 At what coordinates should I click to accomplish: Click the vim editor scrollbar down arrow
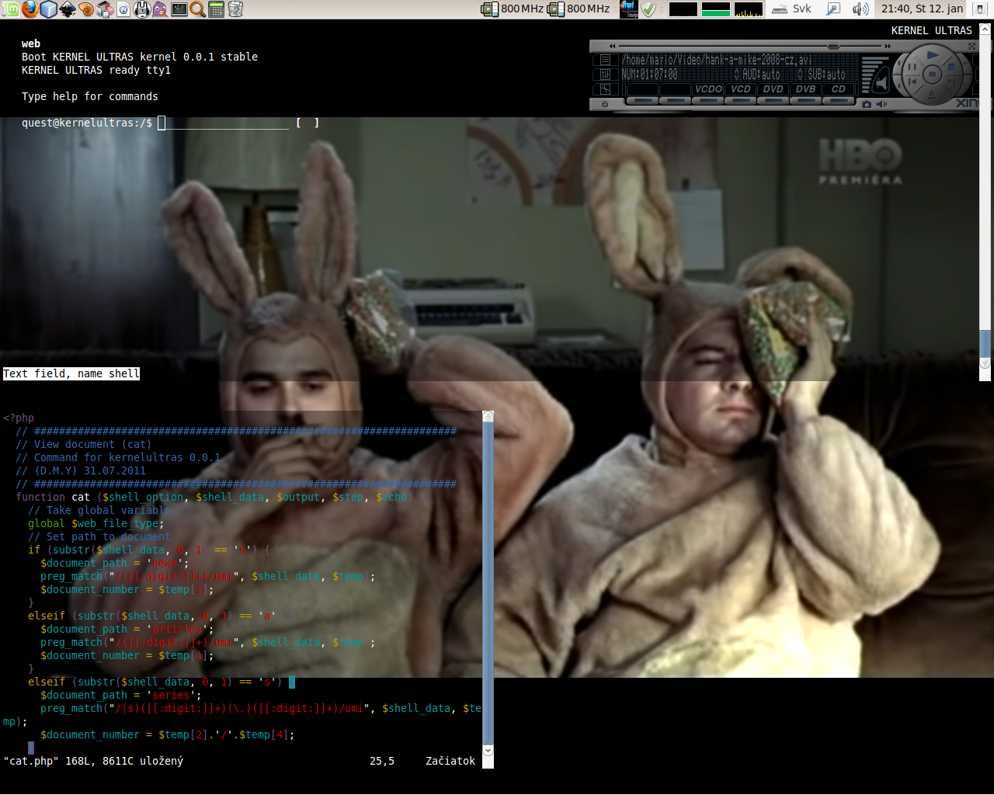488,750
